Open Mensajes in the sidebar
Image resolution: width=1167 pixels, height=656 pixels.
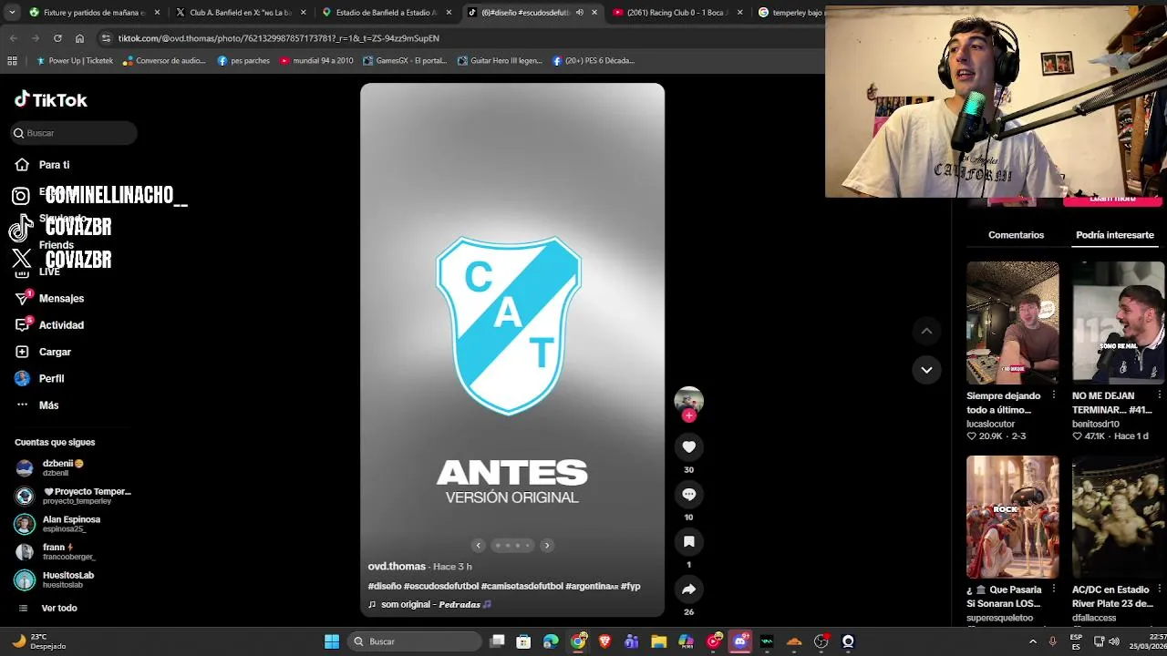50,298
